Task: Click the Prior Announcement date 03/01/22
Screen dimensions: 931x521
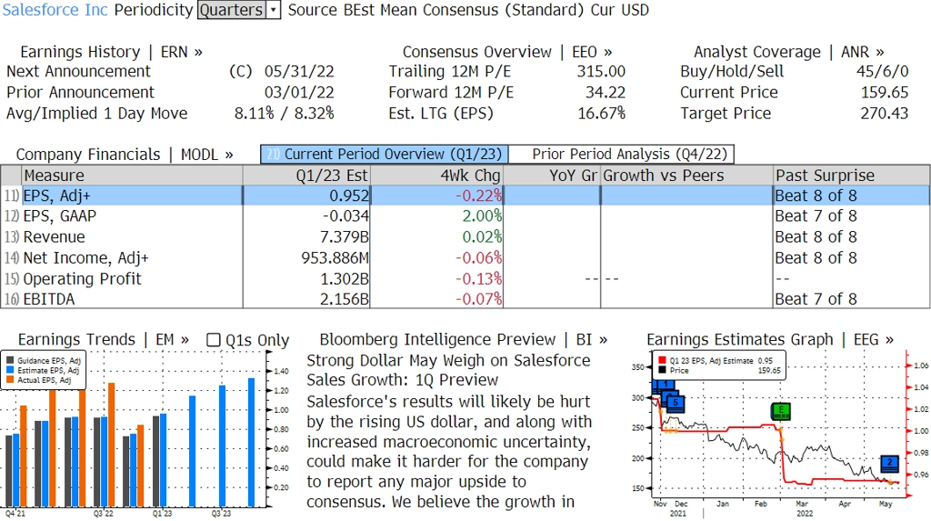Action: (x=299, y=93)
